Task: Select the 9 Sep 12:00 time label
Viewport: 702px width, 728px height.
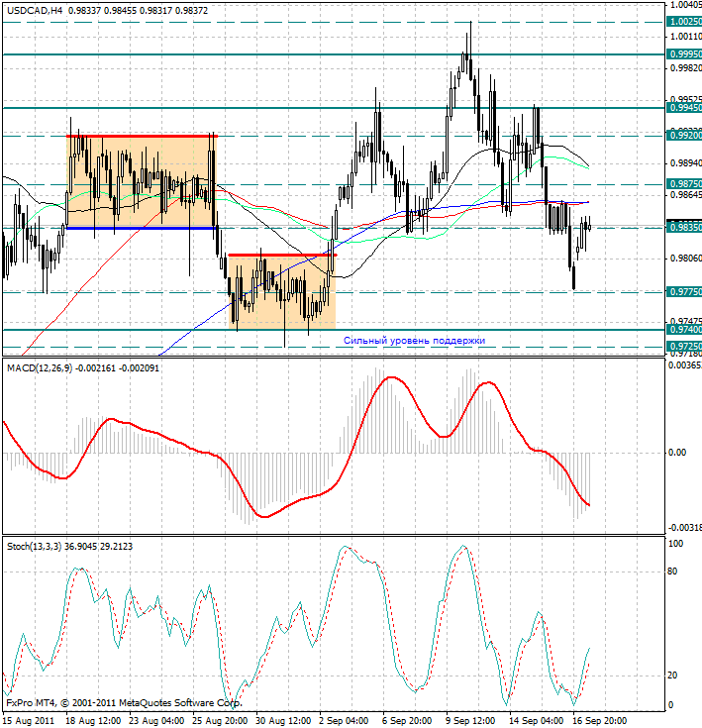Action: click(471, 720)
